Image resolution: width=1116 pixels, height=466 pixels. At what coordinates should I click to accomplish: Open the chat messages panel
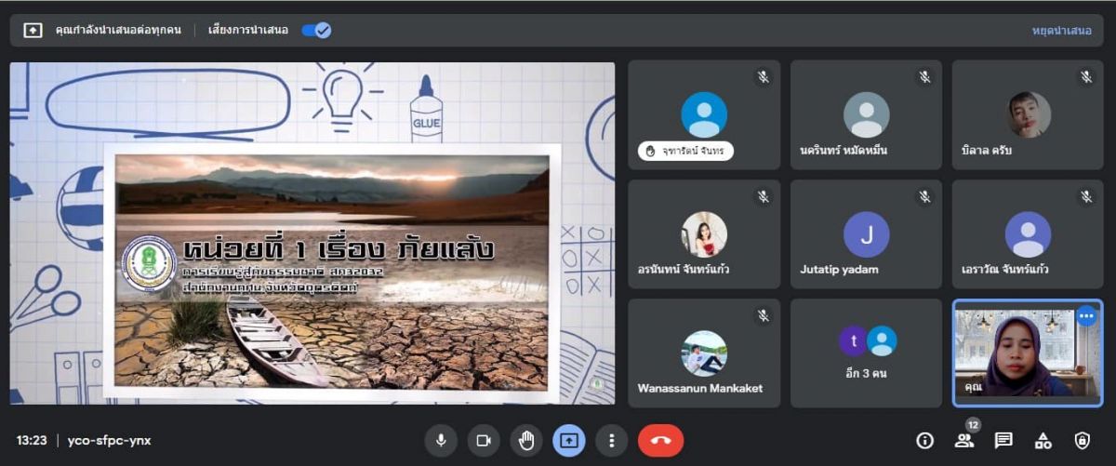pos(1003,440)
